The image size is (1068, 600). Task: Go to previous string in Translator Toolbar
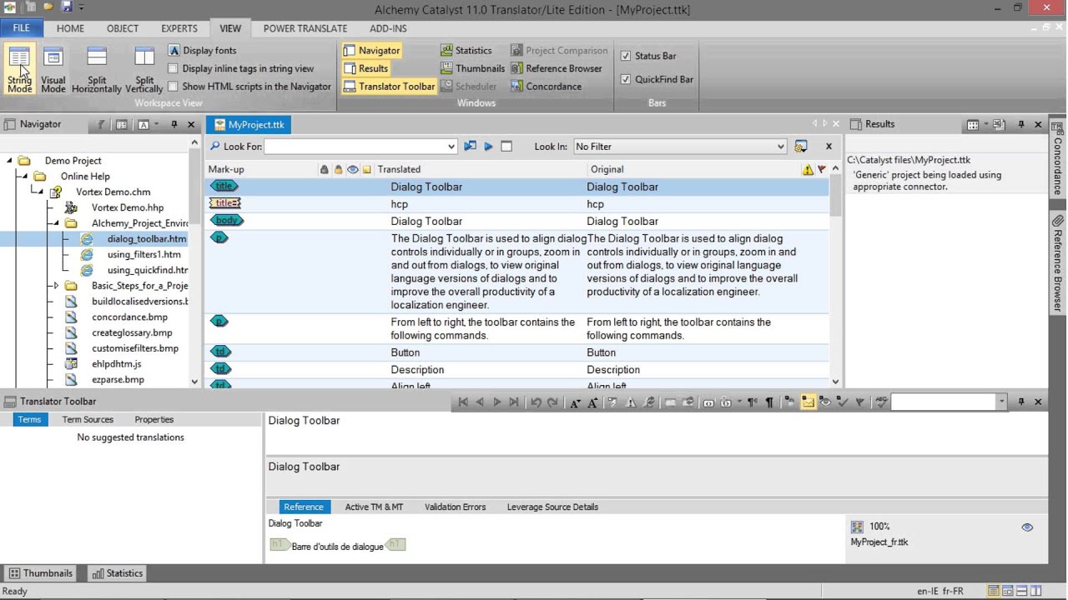pyautogui.click(x=480, y=402)
